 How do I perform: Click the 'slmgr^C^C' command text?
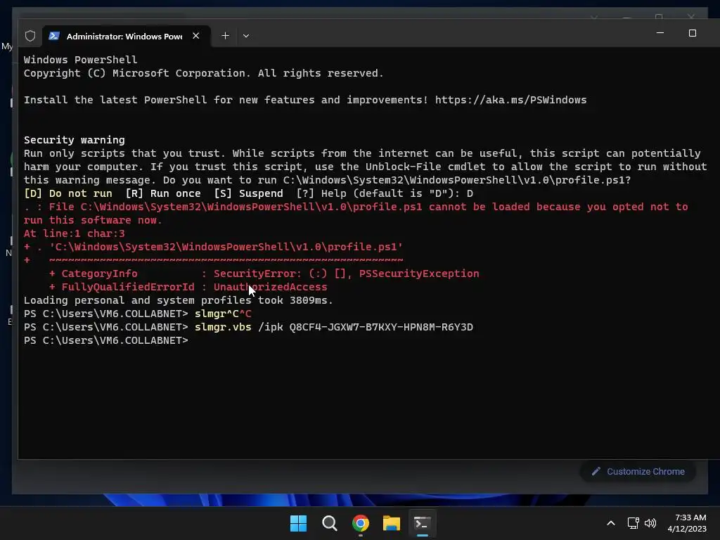[x=223, y=314]
